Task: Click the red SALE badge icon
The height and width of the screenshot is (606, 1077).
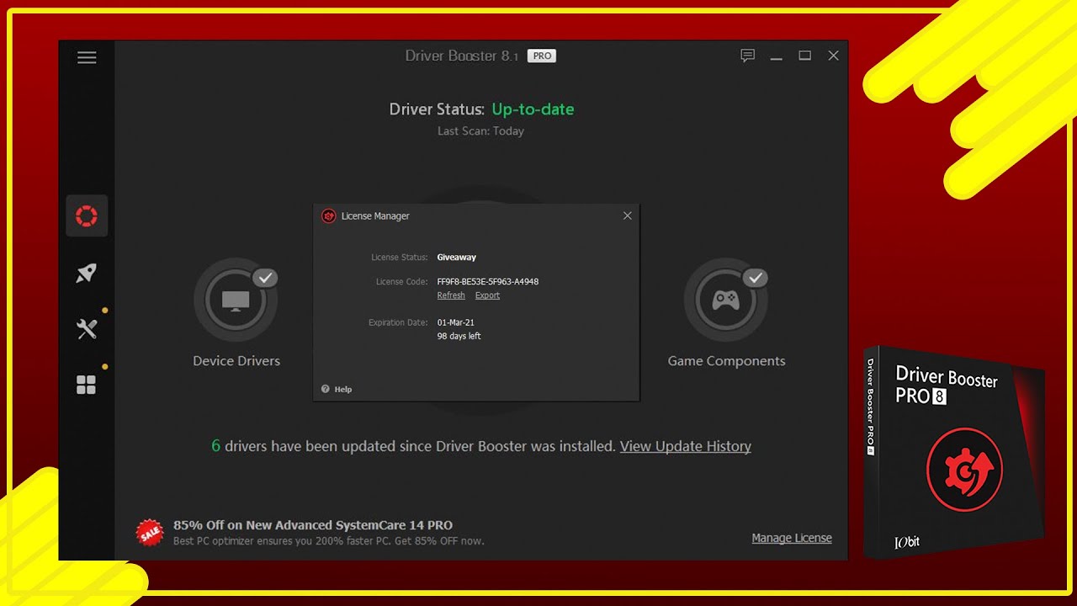Action: [x=150, y=532]
